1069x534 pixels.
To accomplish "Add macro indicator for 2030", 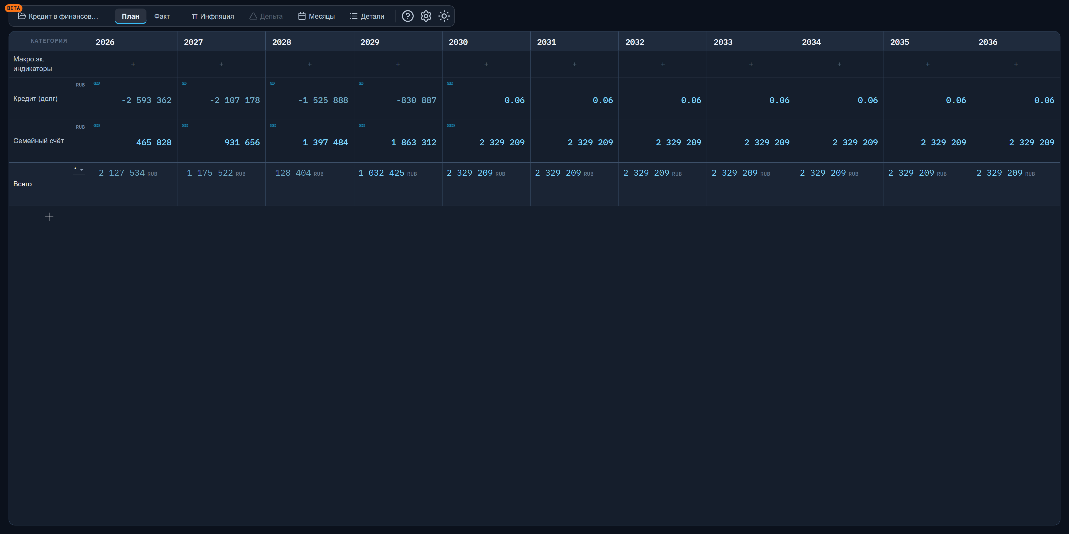I will [486, 64].
